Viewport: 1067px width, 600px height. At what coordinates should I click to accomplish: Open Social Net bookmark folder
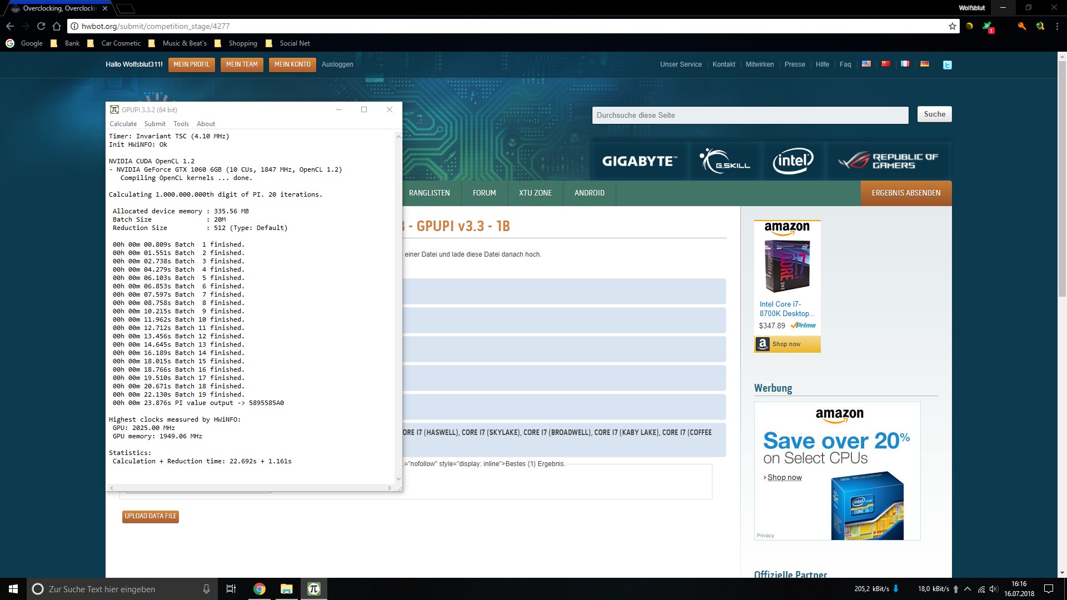point(288,43)
